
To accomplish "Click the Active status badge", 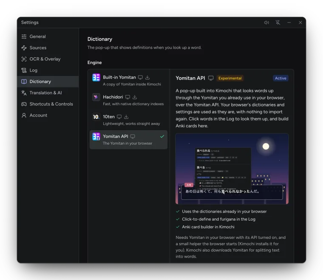I will coord(280,78).
